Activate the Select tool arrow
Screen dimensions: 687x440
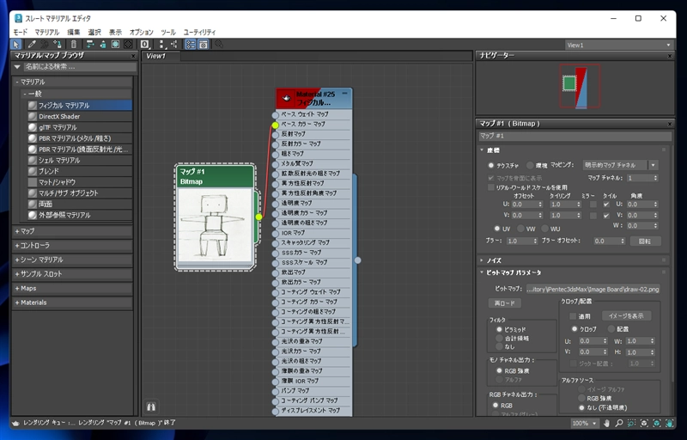tap(16, 45)
